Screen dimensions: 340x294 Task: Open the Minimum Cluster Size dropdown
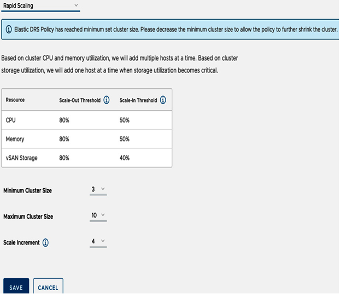pos(98,190)
